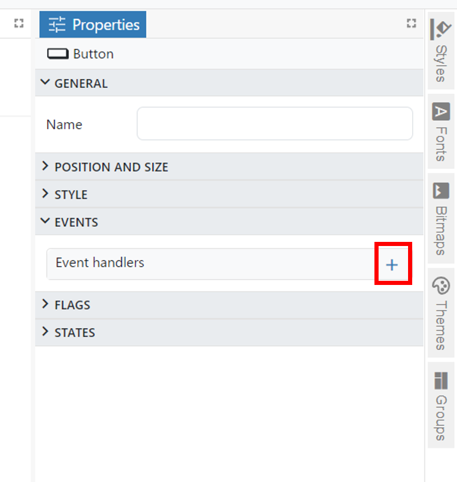Click the plus icon to add event handler
The height and width of the screenshot is (482, 457).
click(x=392, y=265)
